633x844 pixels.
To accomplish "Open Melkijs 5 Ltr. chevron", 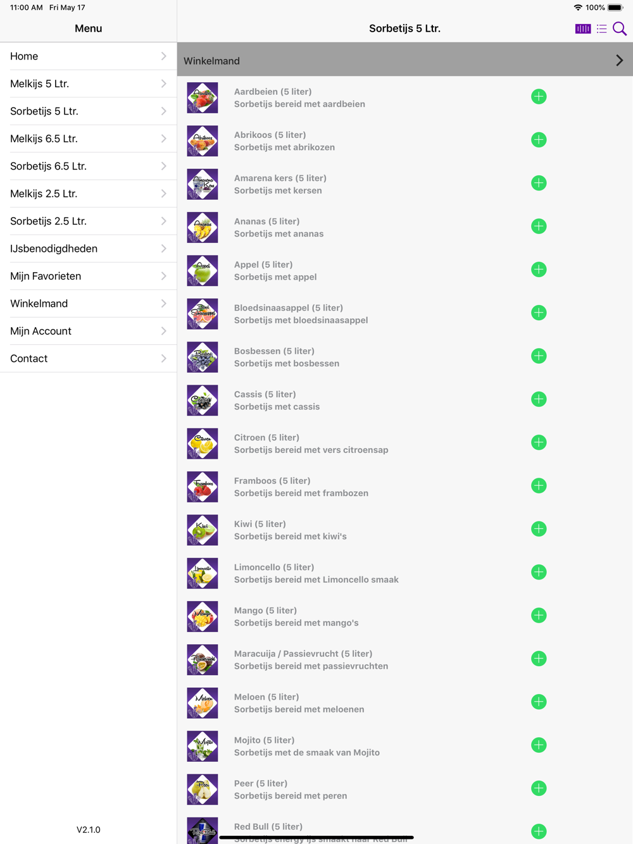I will pos(163,84).
